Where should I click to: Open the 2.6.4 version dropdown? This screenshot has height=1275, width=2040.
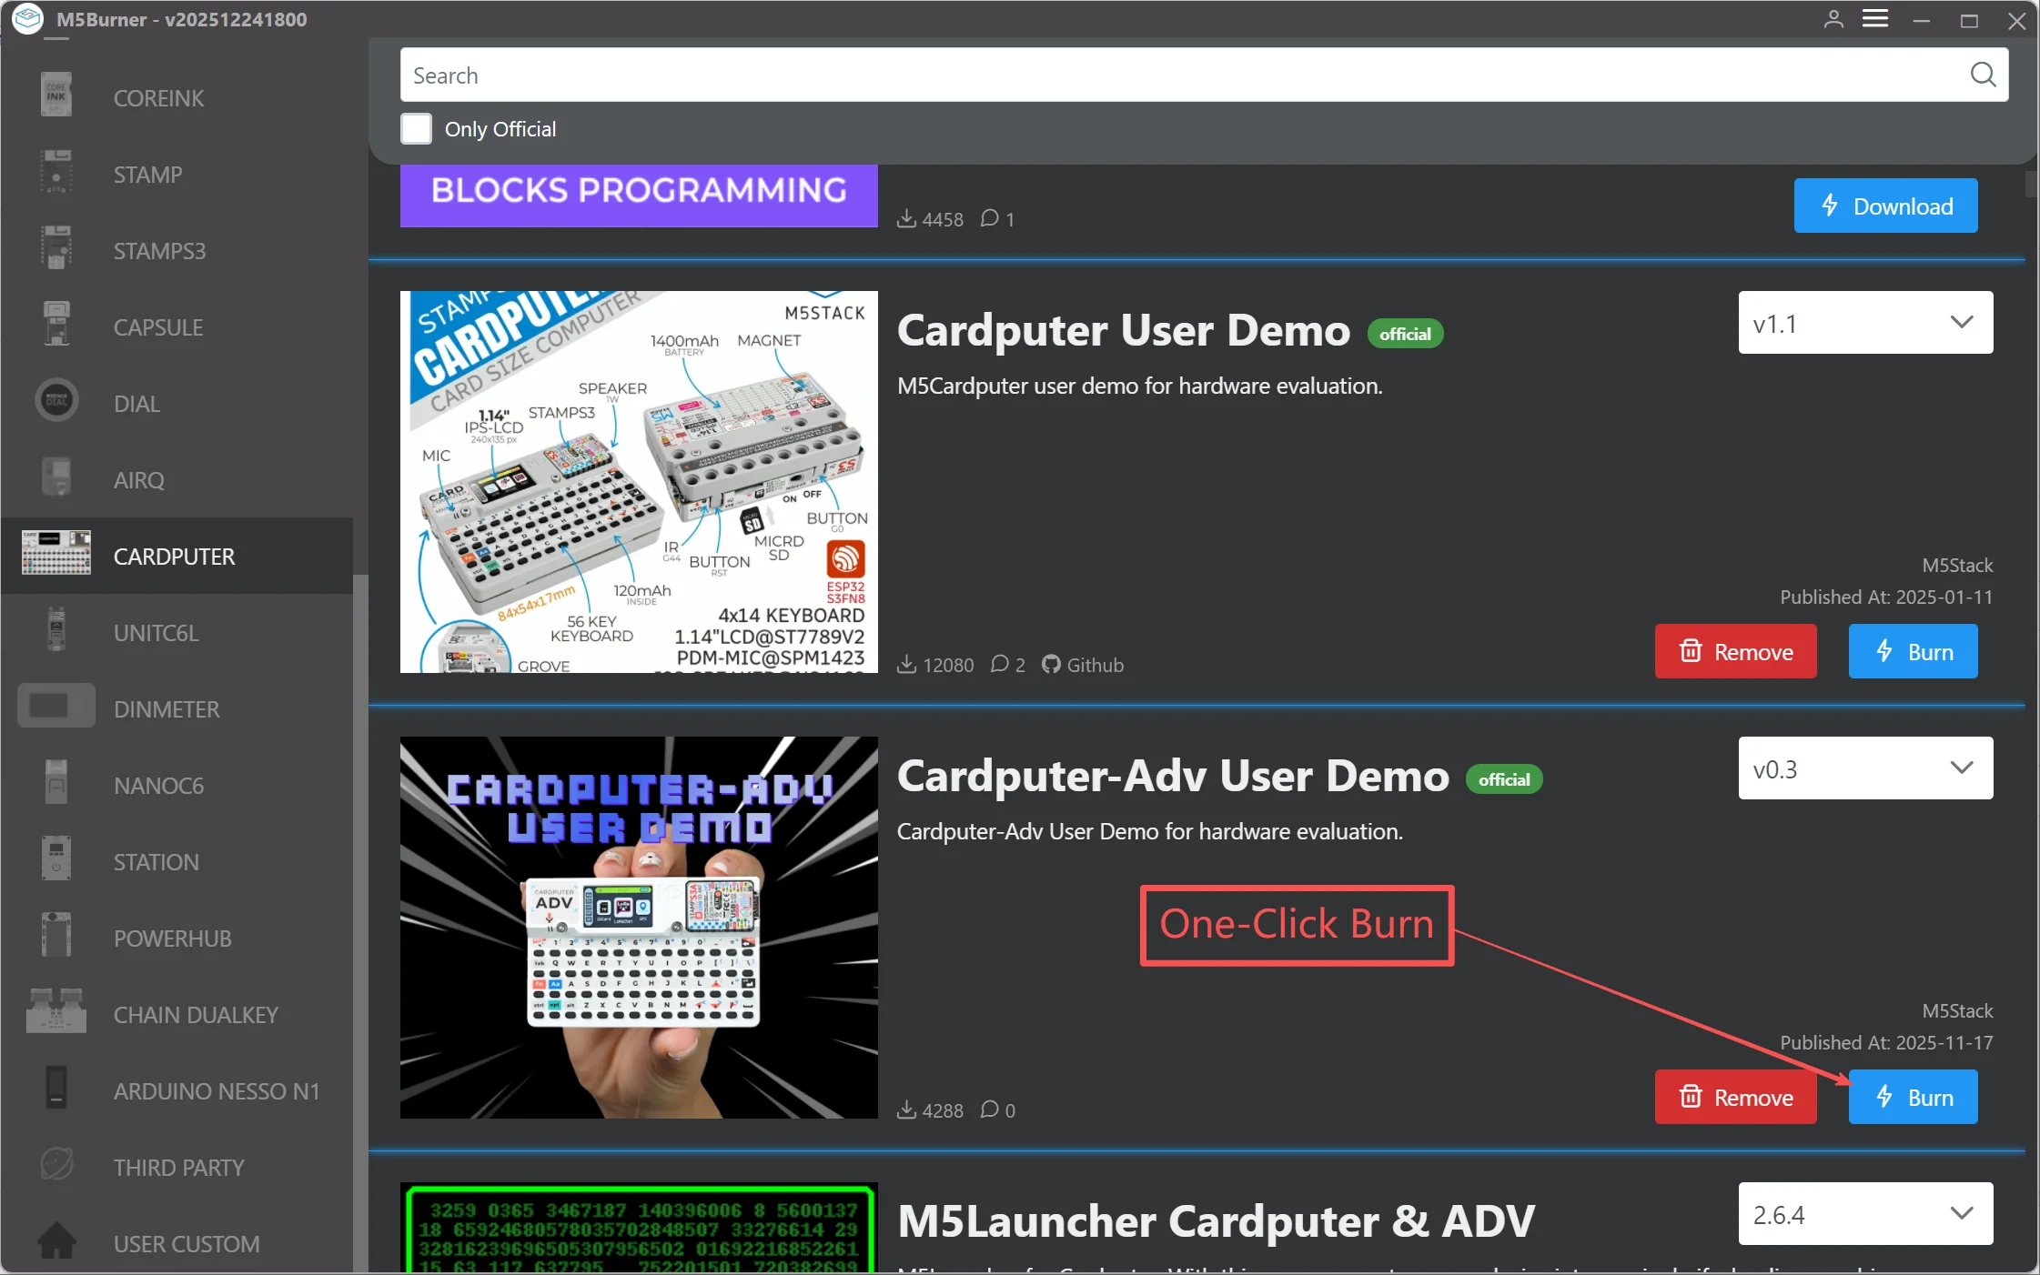coord(1864,1214)
